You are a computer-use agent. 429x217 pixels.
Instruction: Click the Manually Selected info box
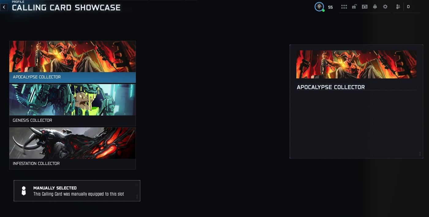pyautogui.click(x=77, y=191)
